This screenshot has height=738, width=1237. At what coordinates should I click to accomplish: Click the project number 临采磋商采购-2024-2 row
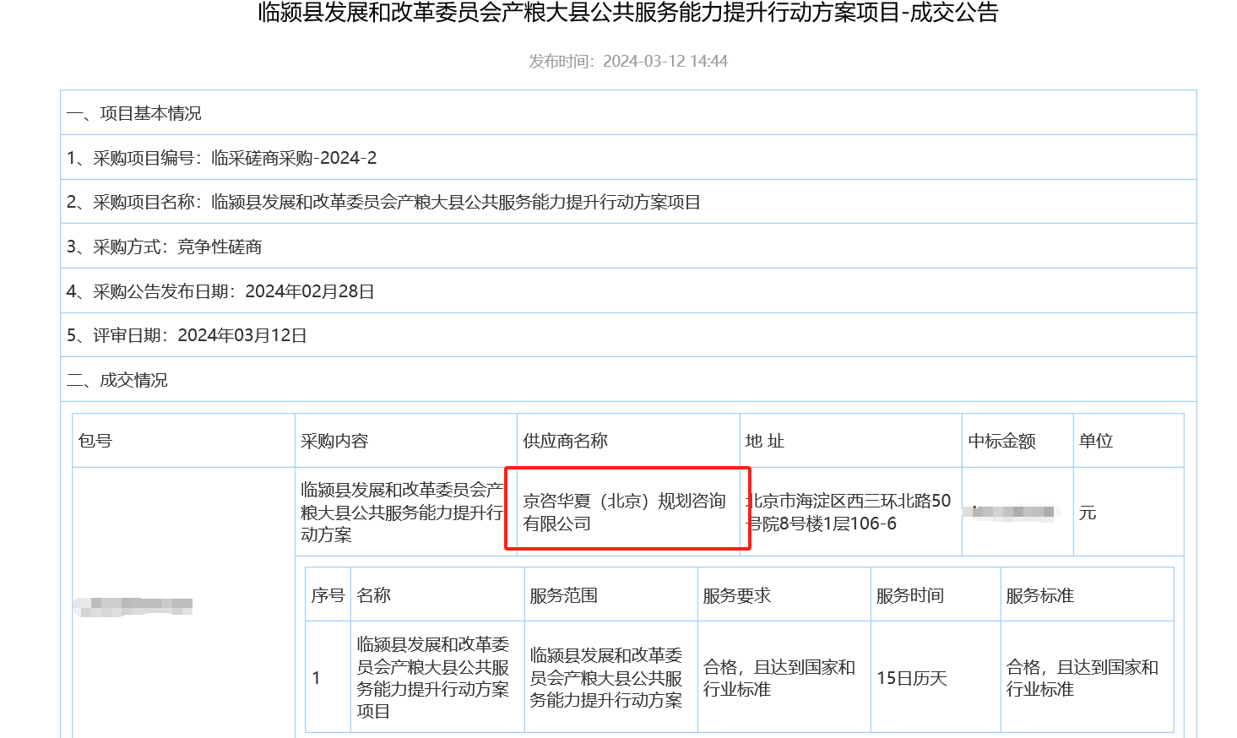628,157
